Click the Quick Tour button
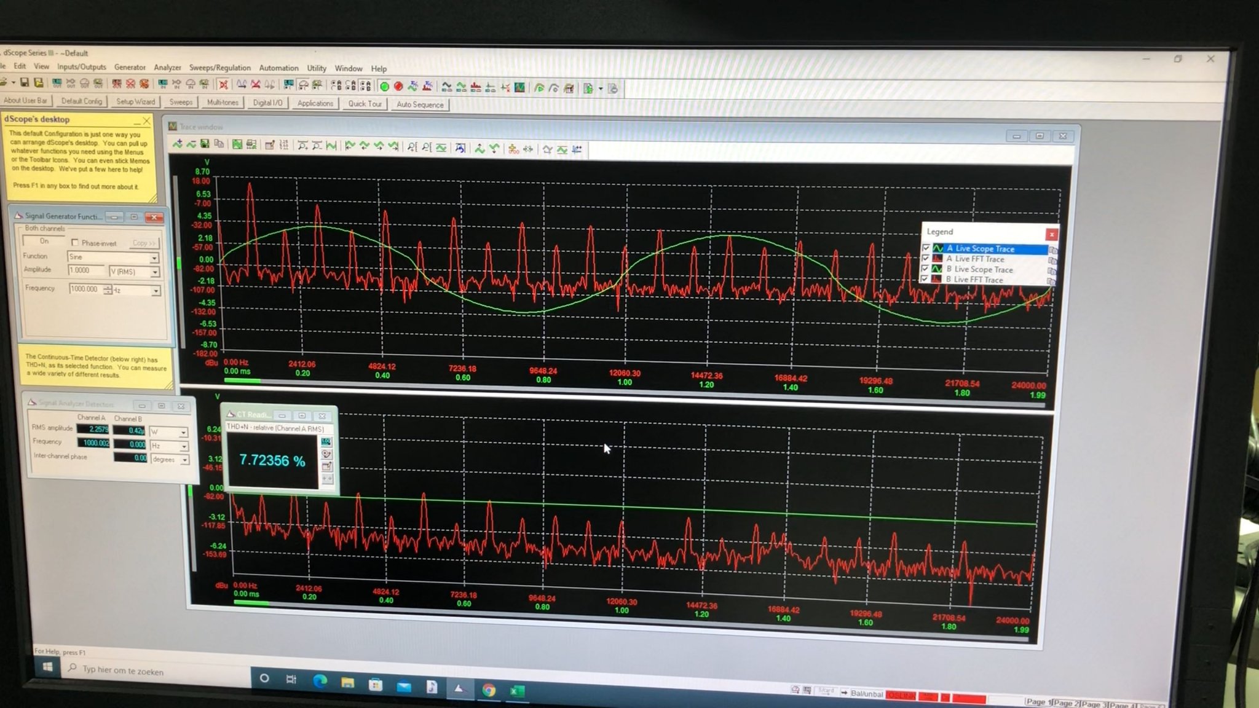This screenshot has height=708, width=1259. tap(365, 104)
